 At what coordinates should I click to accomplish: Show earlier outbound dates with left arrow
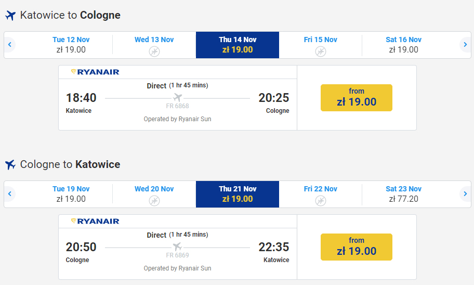pos(10,45)
